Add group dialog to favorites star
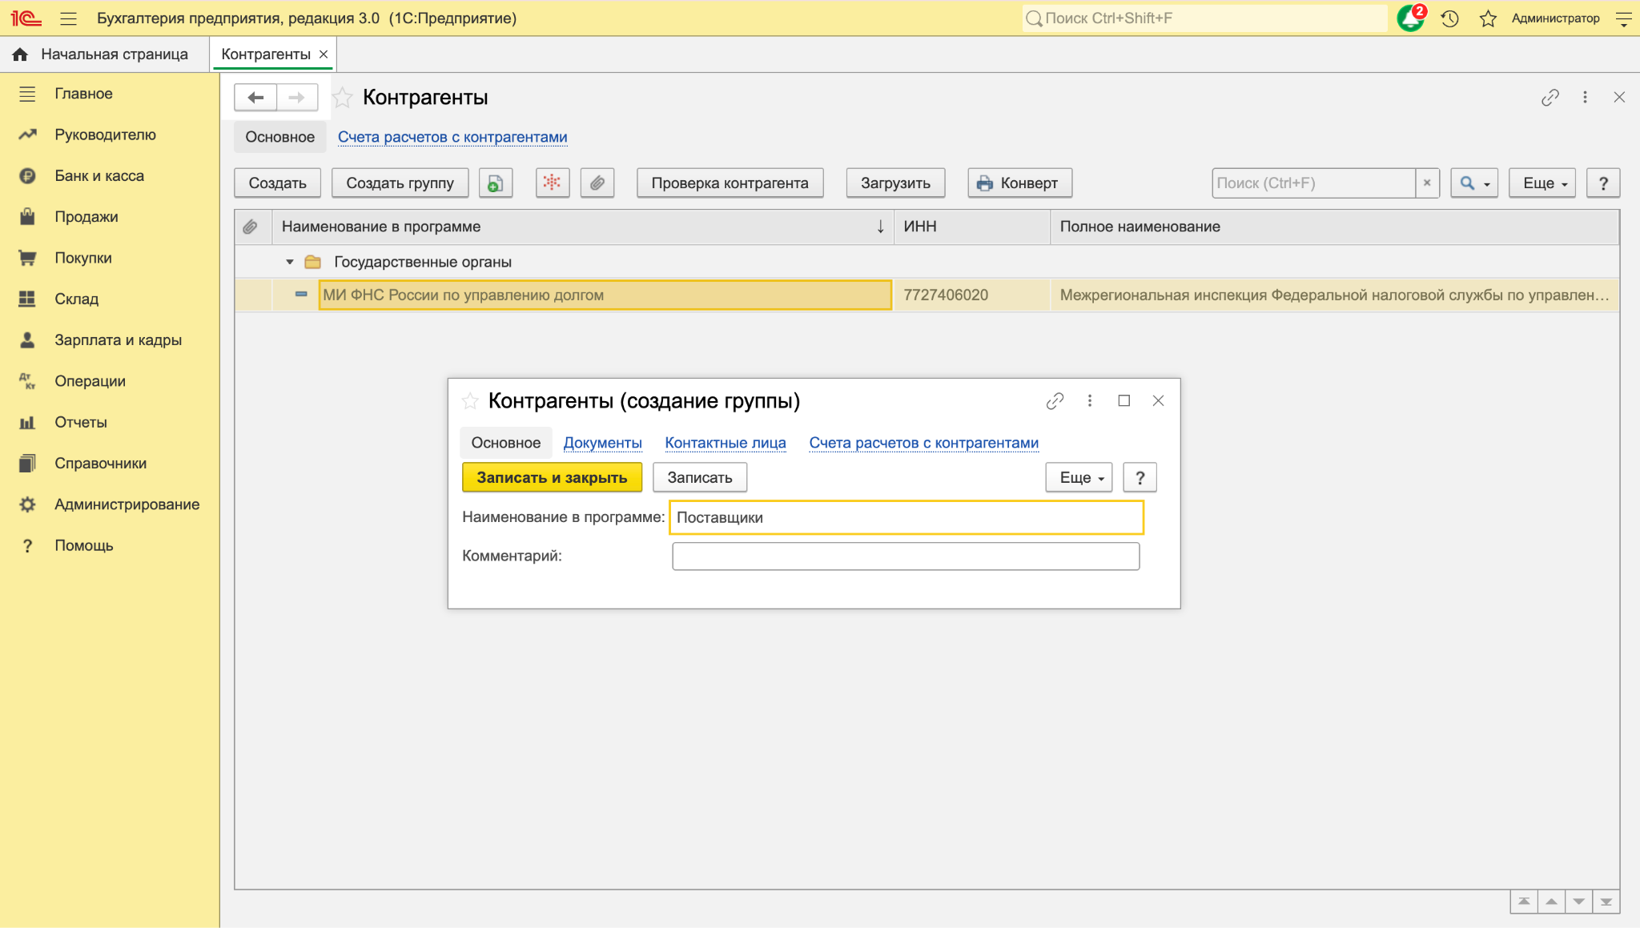This screenshot has width=1640, height=928. click(470, 401)
